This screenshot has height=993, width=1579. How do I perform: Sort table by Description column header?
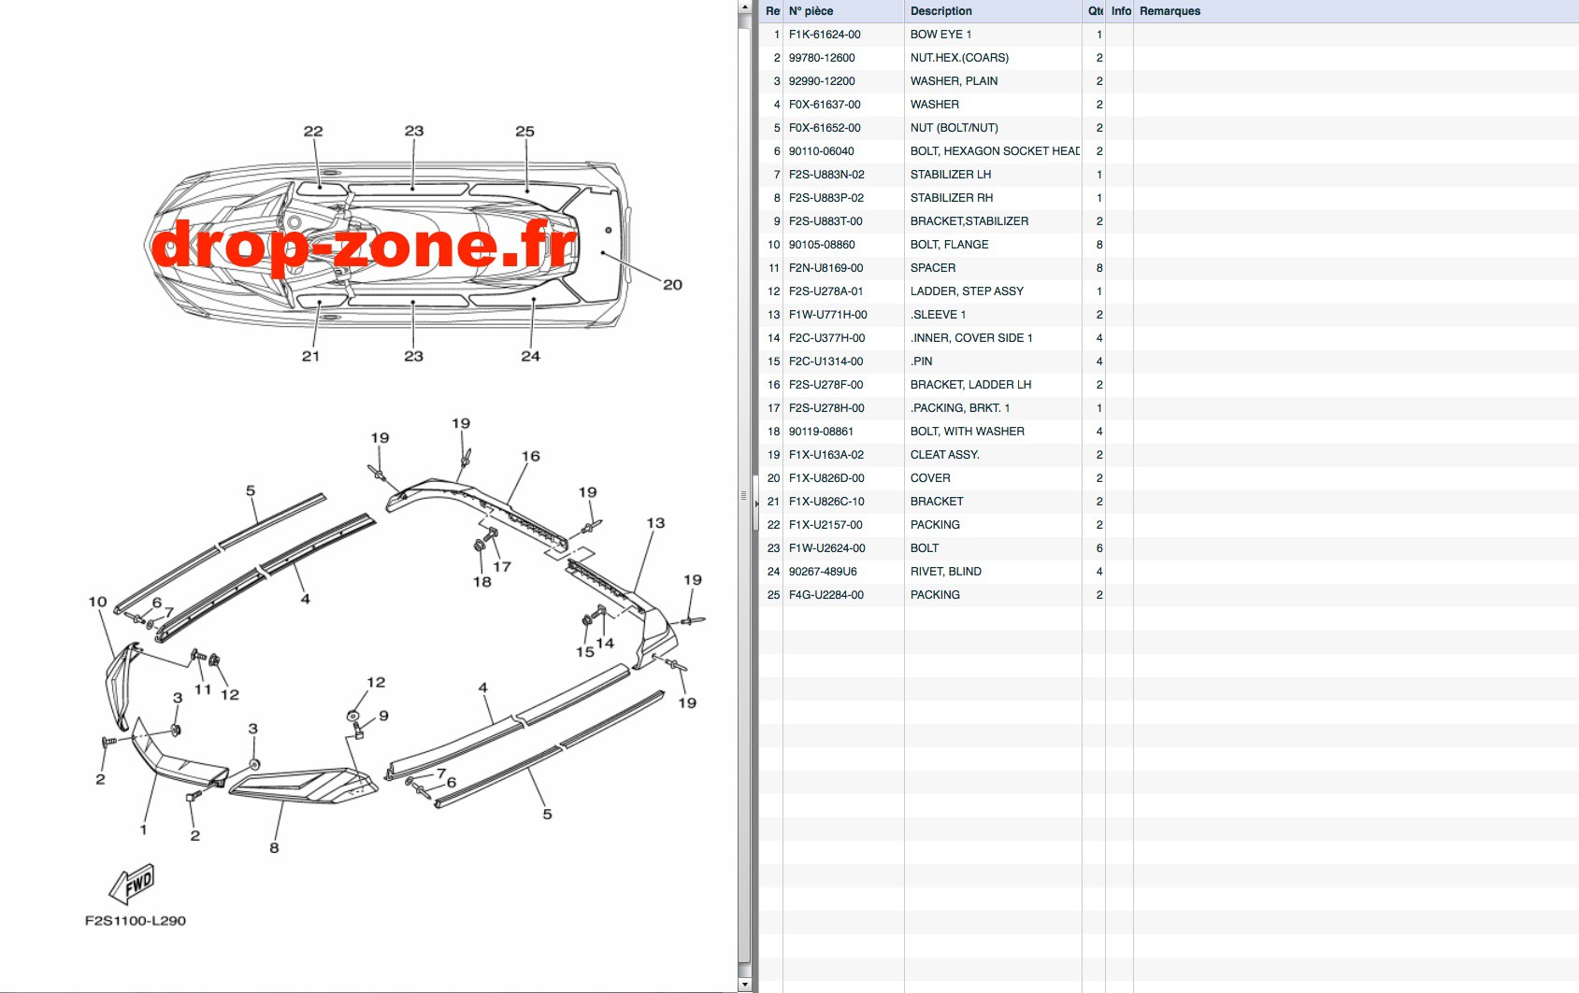click(993, 11)
